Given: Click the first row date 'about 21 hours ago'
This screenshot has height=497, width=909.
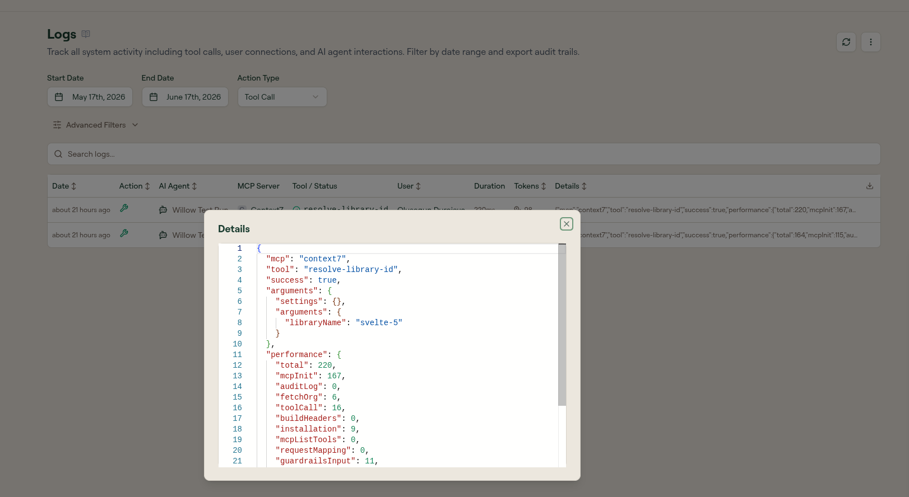Looking at the screenshot, I should click(x=81, y=210).
